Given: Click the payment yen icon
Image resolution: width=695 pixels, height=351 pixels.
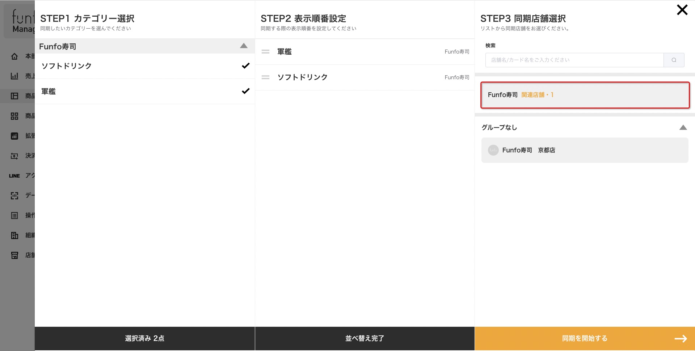Looking at the screenshot, I should (14, 156).
